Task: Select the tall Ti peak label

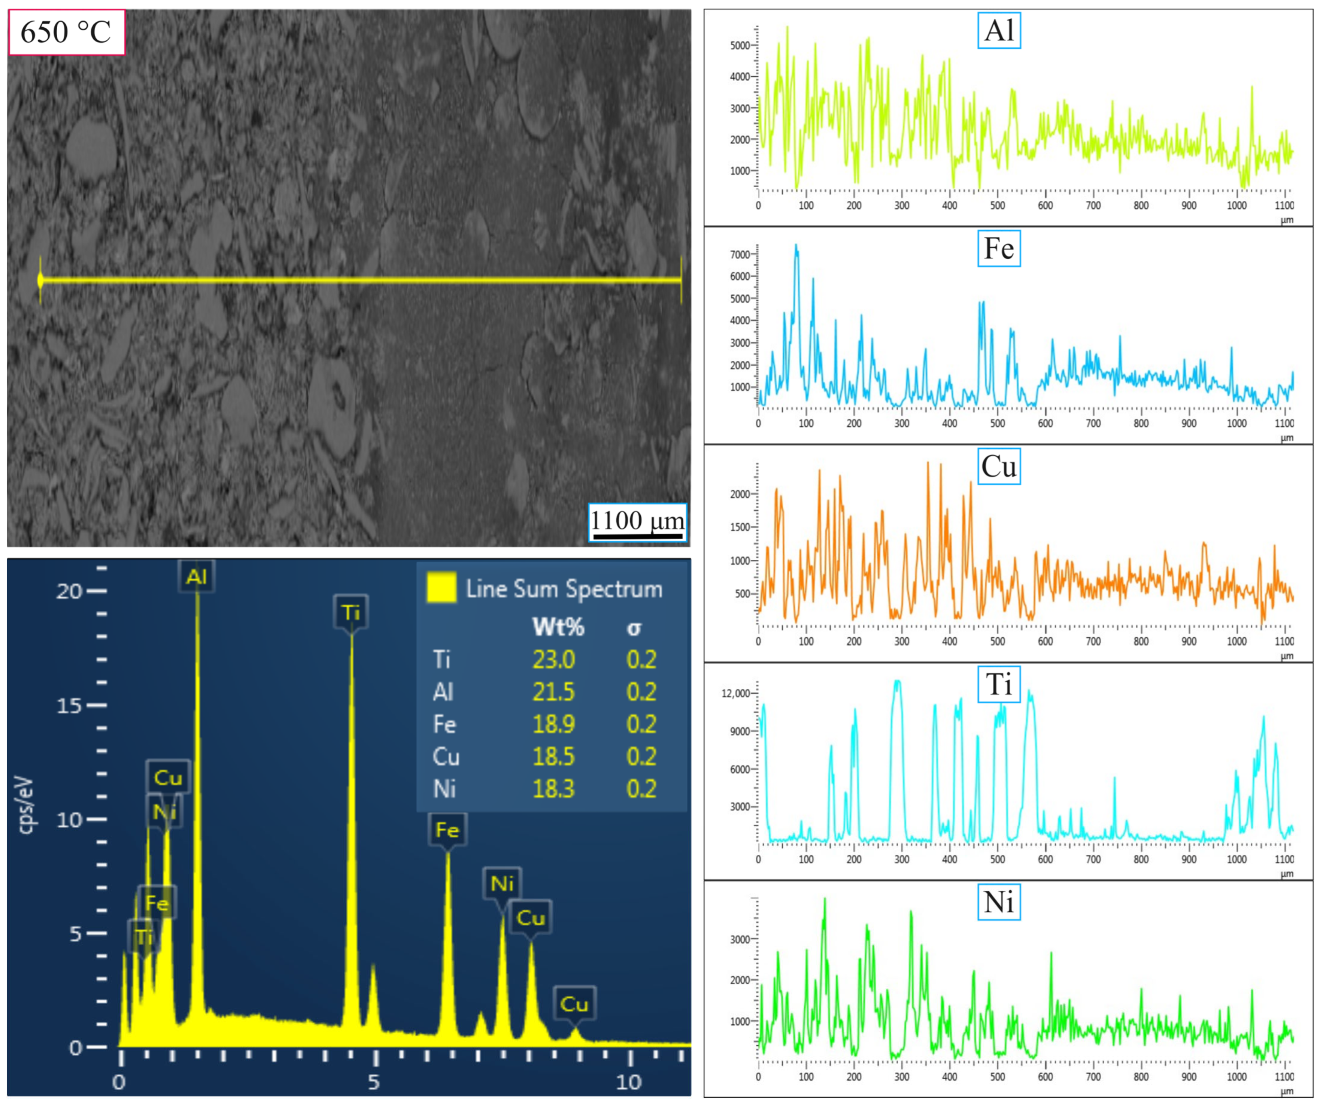Action: click(x=351, y=612)
